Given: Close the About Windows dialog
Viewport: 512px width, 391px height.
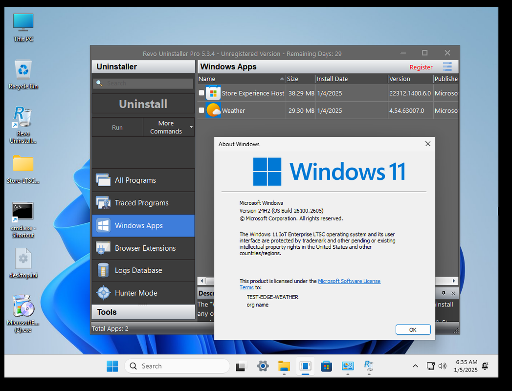Looking at the screenshot, I should (x=428, y=144).
